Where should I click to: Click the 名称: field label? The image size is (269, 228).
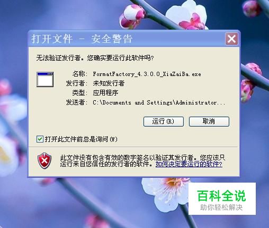(80, 74)
